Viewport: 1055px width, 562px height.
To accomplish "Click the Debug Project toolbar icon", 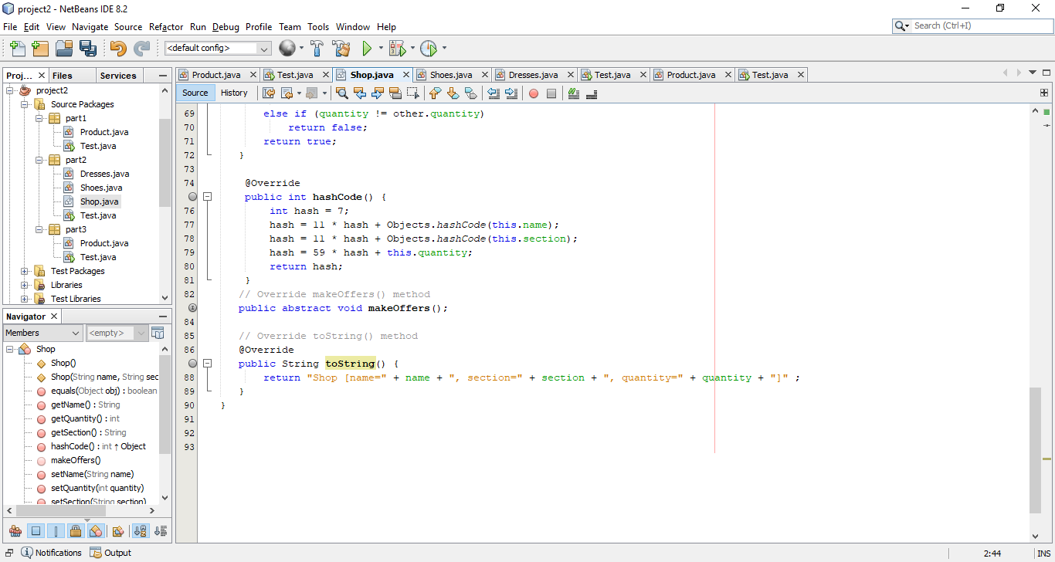I will 396,48.
